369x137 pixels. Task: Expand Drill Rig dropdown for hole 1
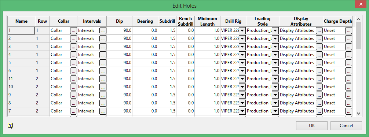242,30
